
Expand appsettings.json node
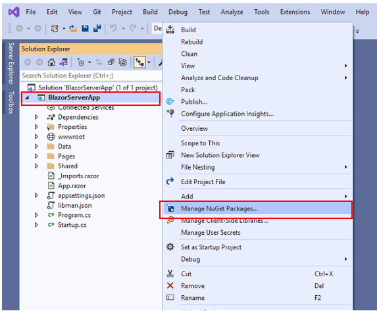click(x=36, y=195)
